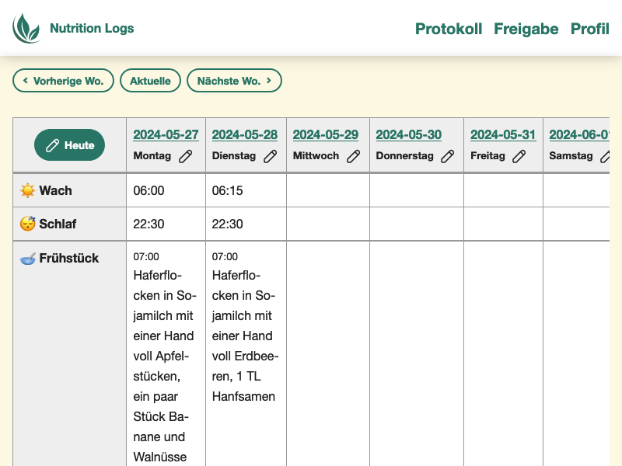Open the Profil page

click(x=589, y=29)
